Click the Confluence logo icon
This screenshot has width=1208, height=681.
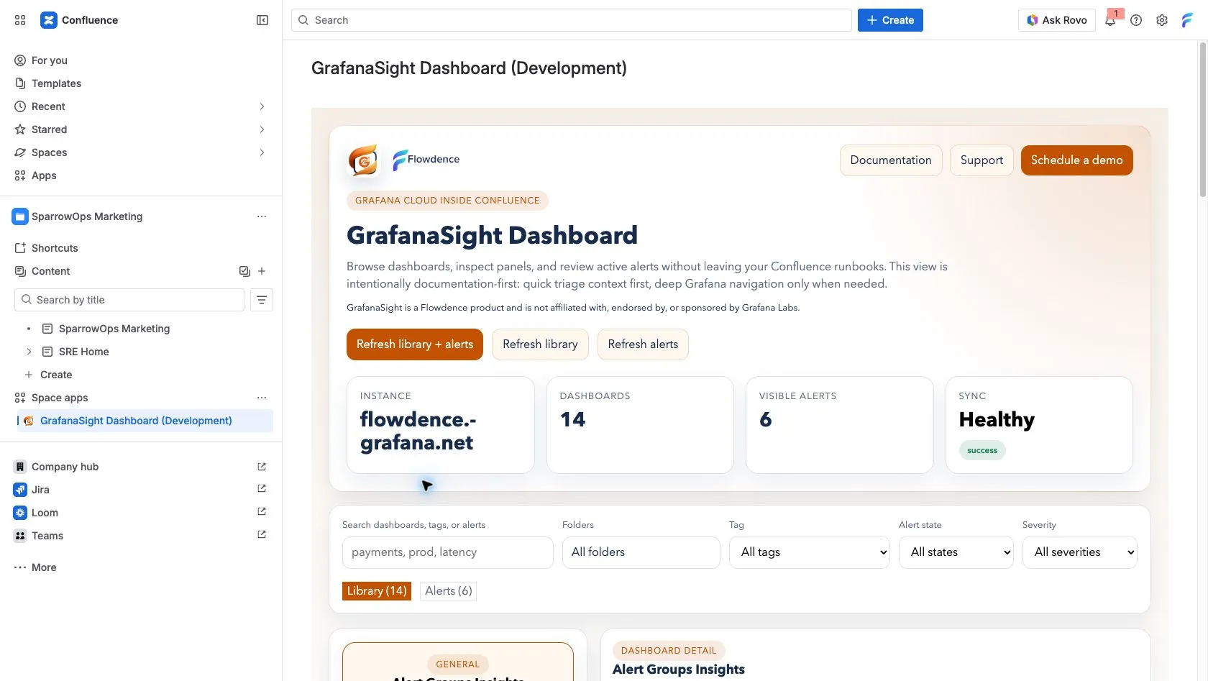click(x=48, y=20)
